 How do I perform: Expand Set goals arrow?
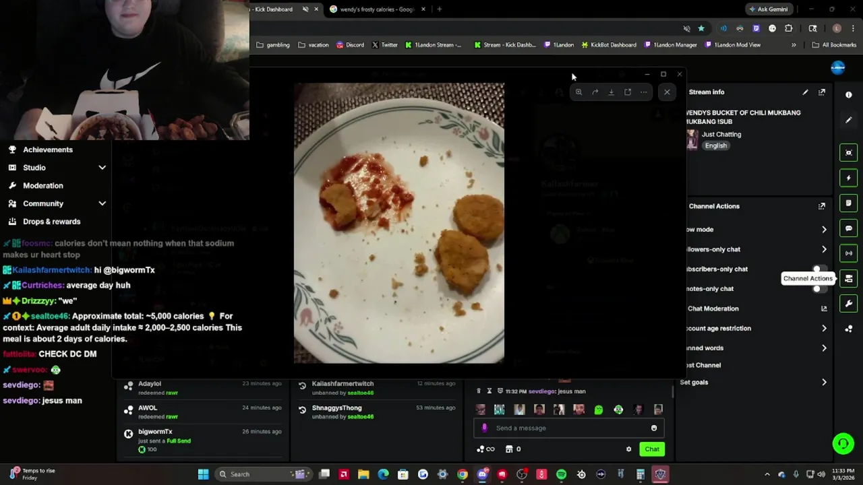pos(824,383)
